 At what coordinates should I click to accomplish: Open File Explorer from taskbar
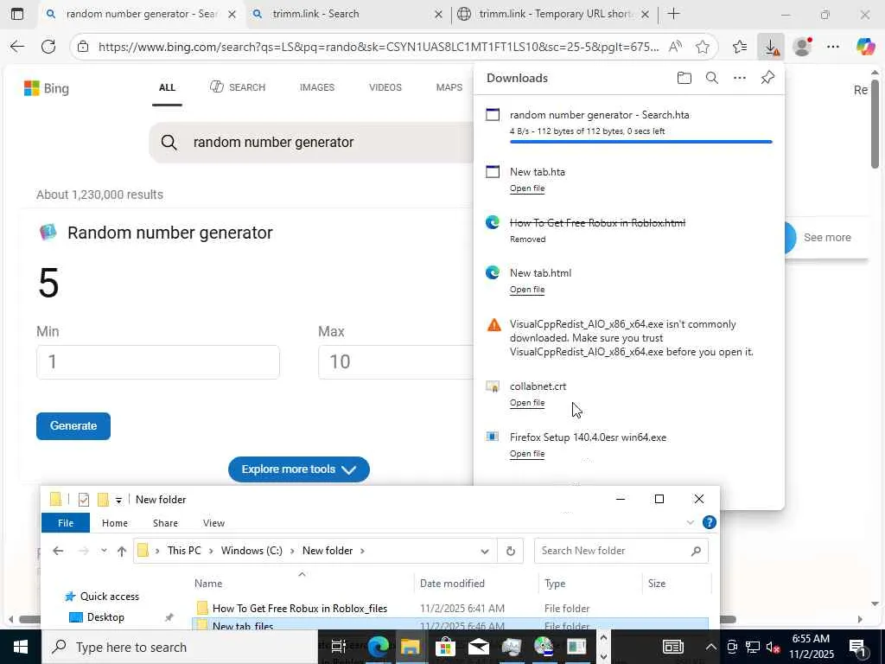(411, 647)
